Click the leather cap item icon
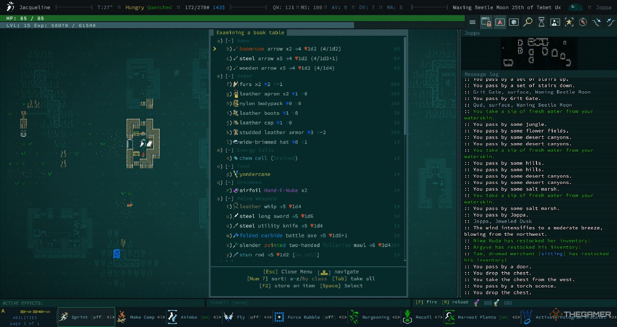Viewport: 617px width, 327px height. tap(236, 123)
